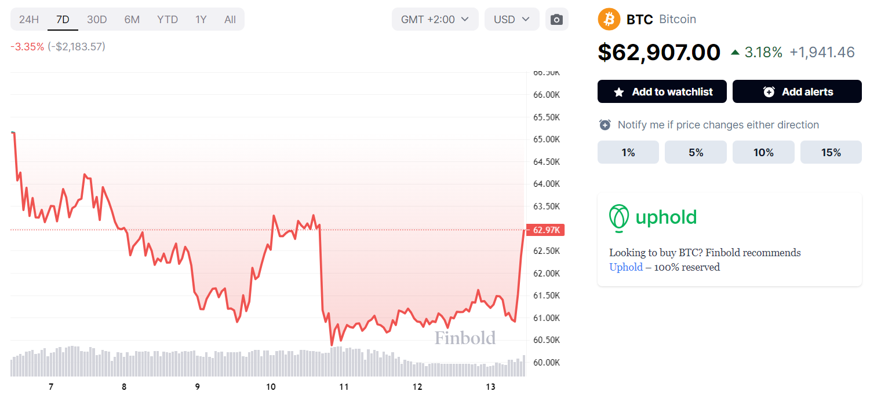Click the Finbold watermark on the chart
Viewport: 881px width, 406px height.
point(465,338)
